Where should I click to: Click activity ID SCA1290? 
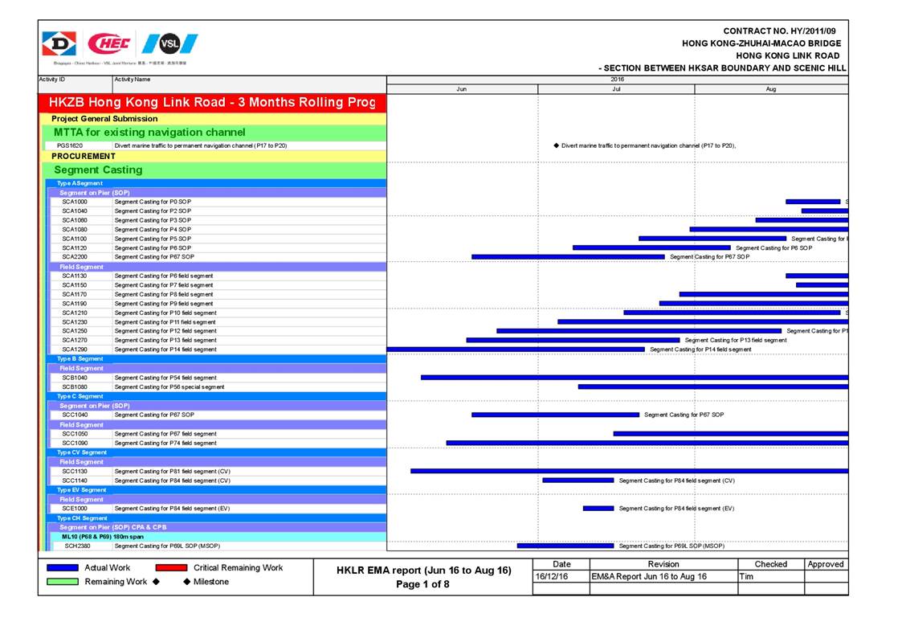[75, 350]
